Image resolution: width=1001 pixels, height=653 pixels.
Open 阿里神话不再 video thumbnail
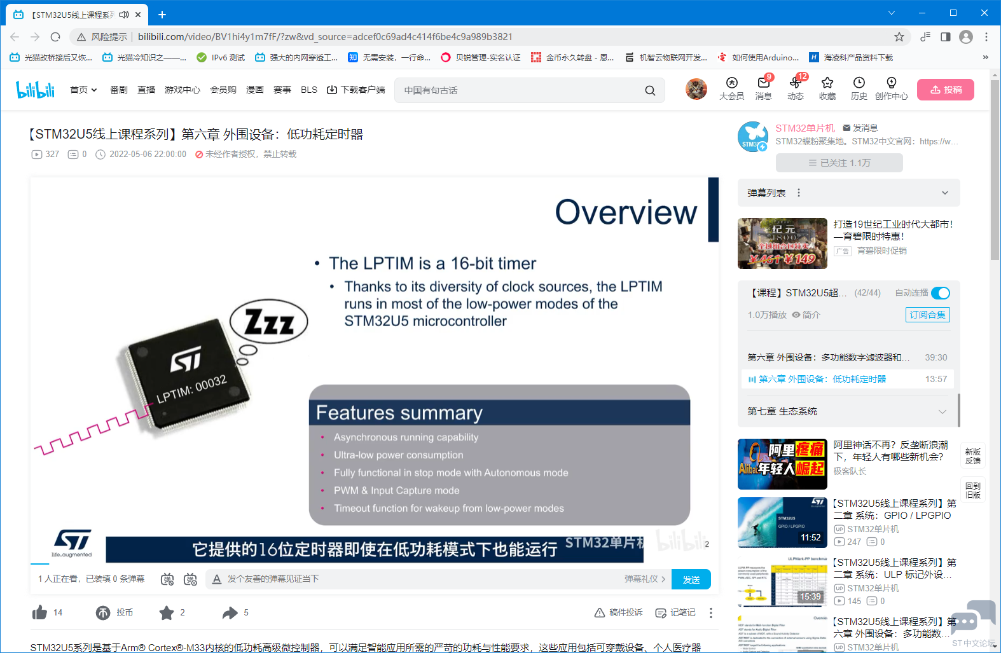[782, 464]
